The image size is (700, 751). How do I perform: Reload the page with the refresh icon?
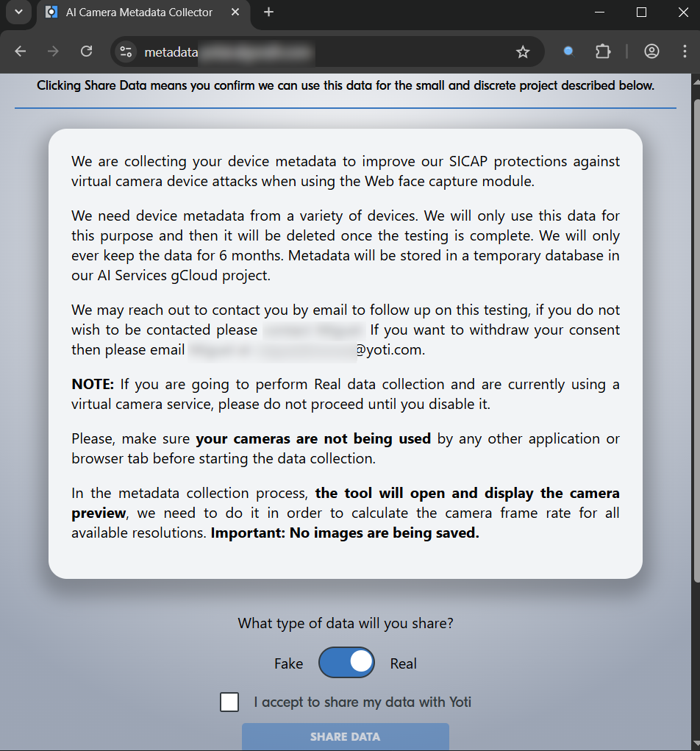pos(86,51)
